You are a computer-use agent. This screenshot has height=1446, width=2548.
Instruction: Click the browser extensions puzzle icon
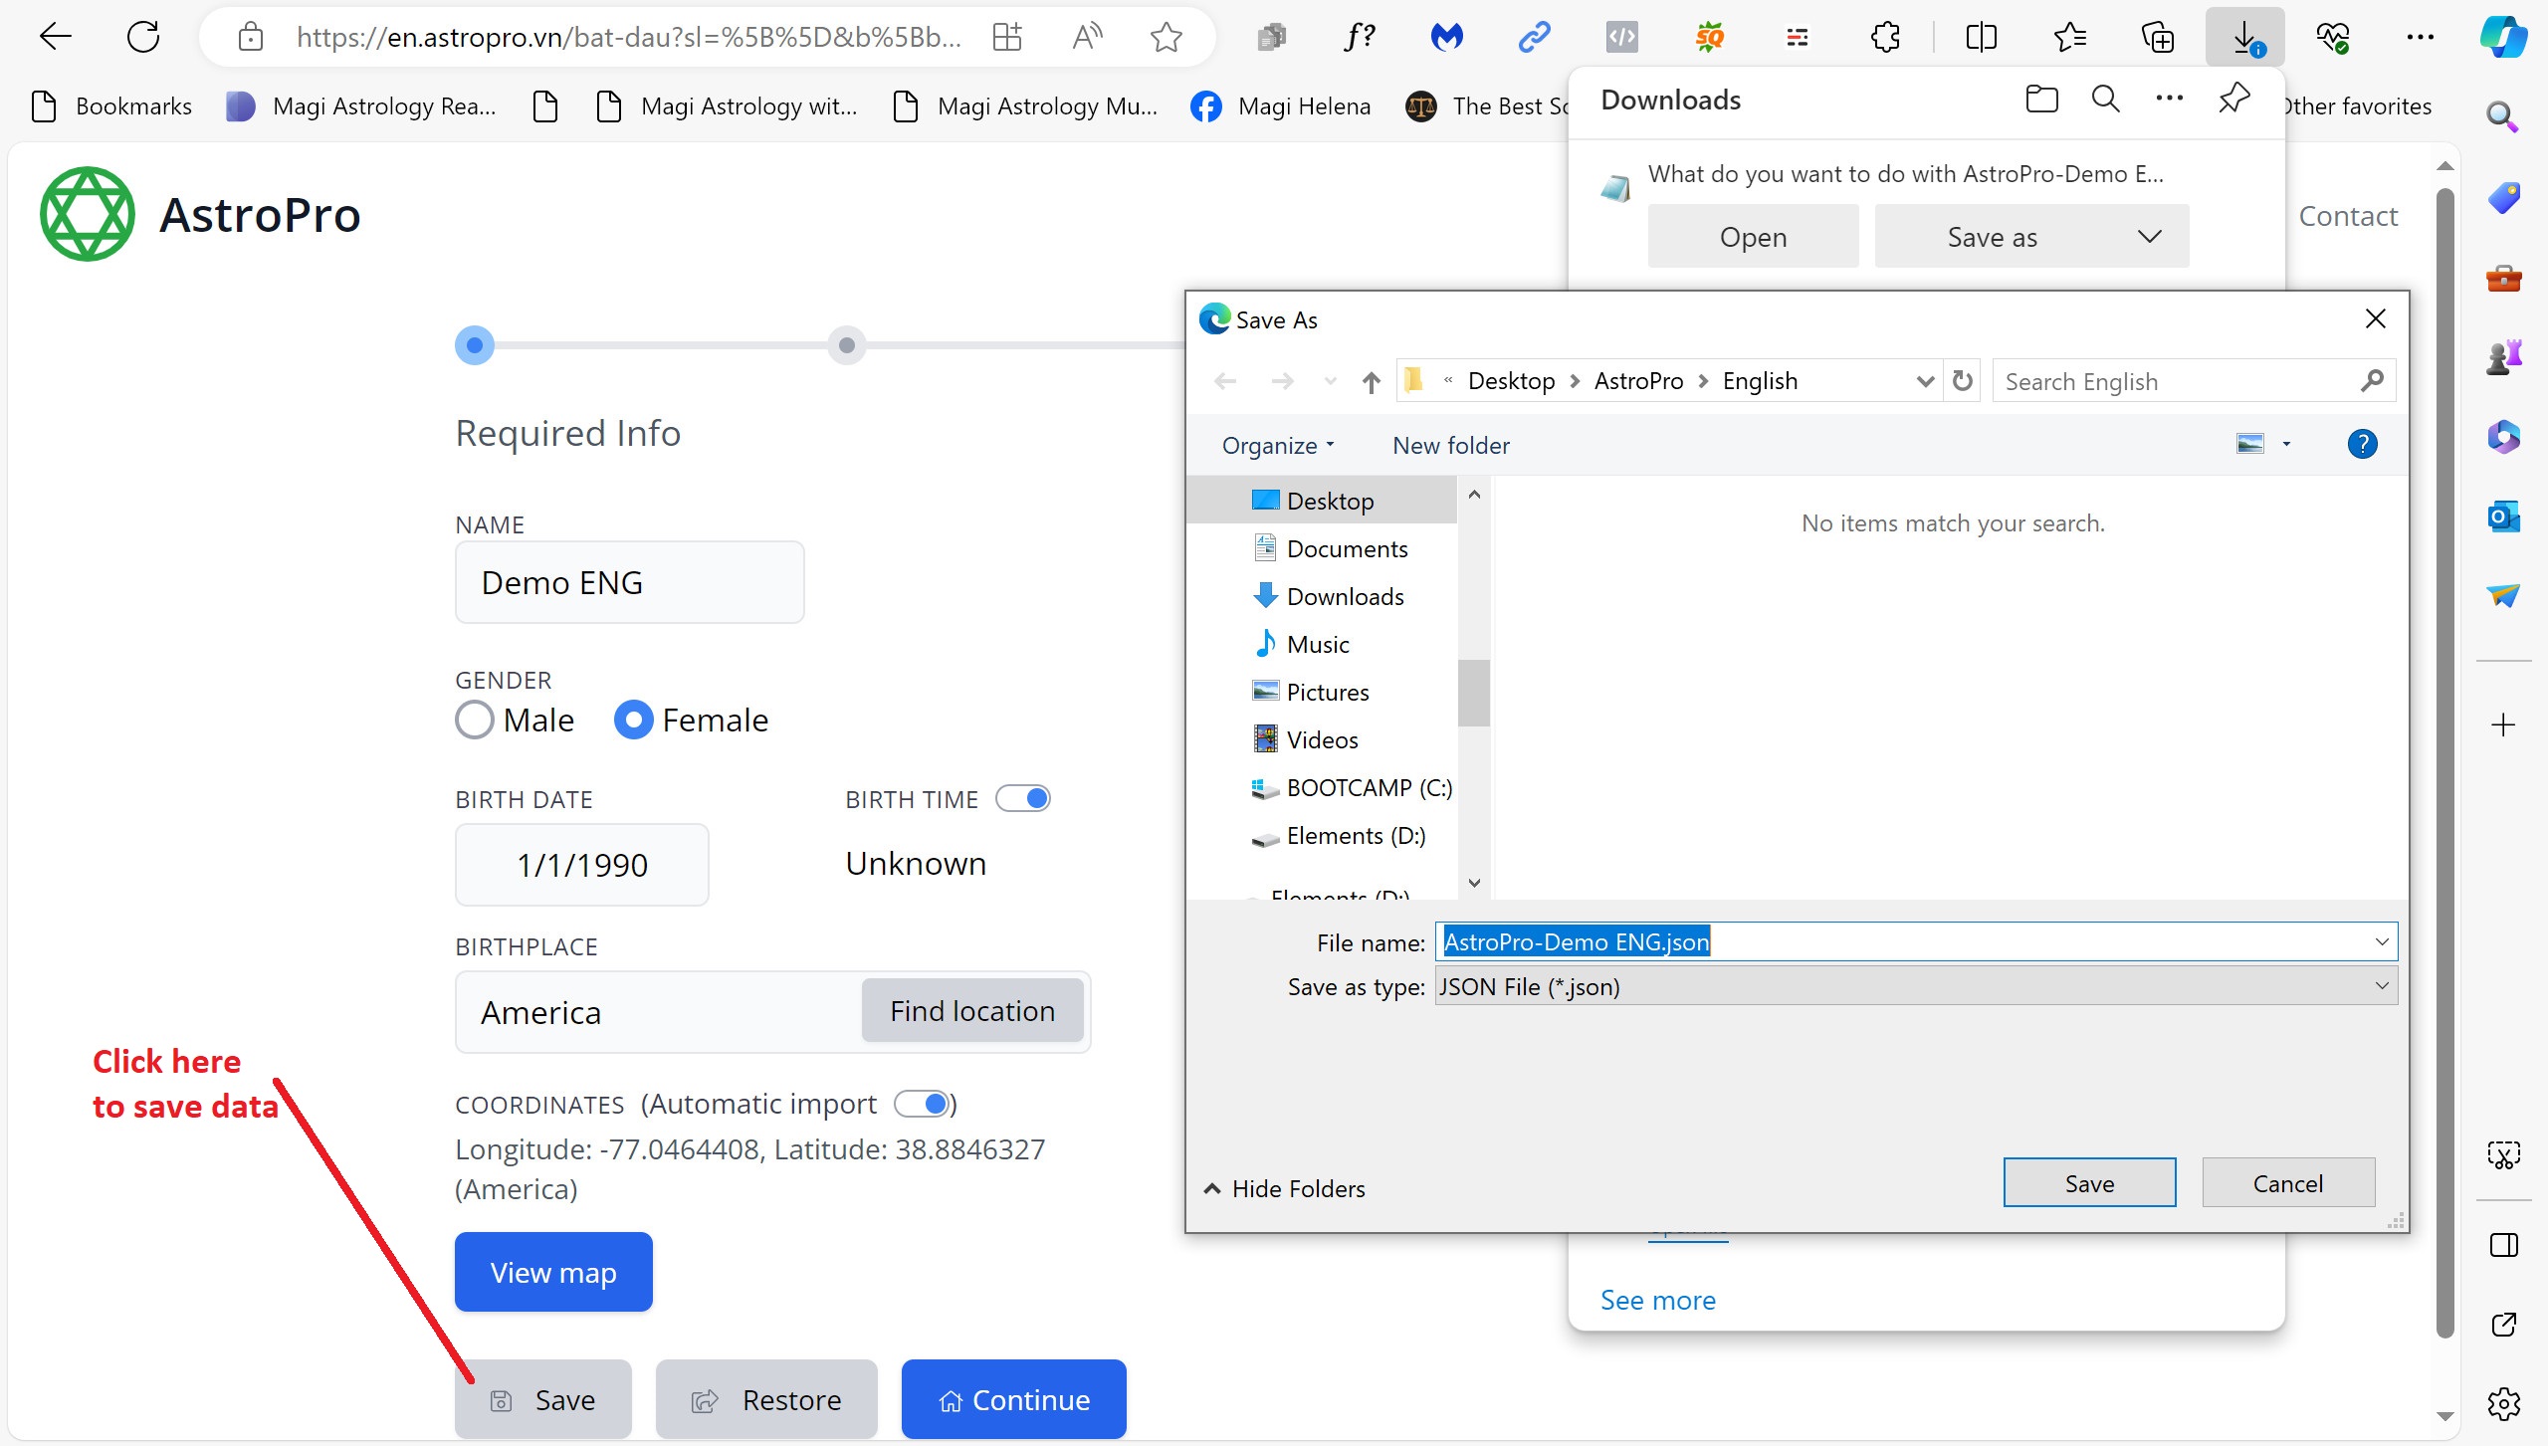1885,38
